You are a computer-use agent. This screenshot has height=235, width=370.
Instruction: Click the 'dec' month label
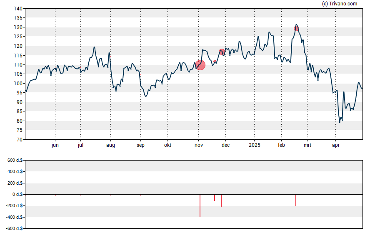[225, 145]
